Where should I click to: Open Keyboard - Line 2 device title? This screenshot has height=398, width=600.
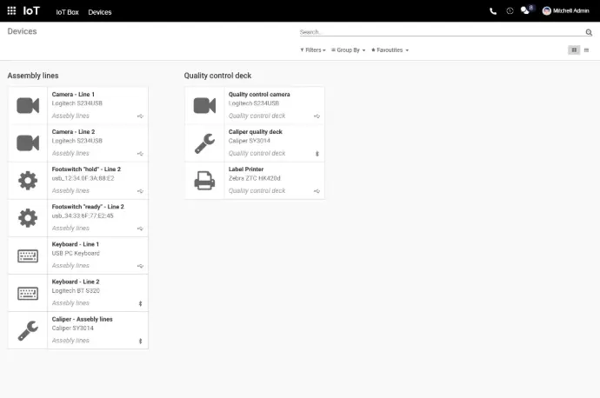76,282
